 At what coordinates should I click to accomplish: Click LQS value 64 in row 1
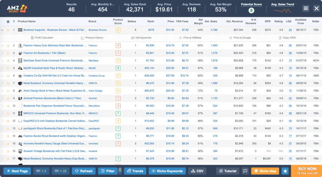click(290, 30)
